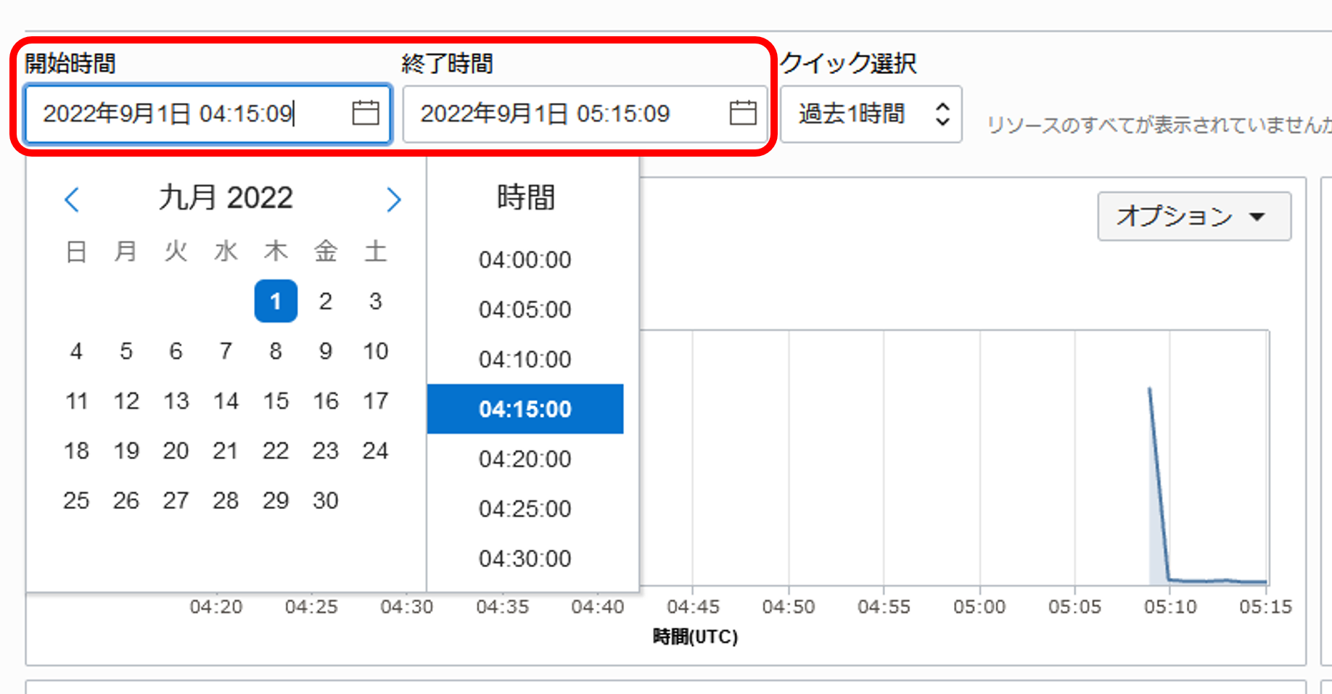
Task: Click the up arrow on the クイック選択 selector
Action: tap(942, 107)
